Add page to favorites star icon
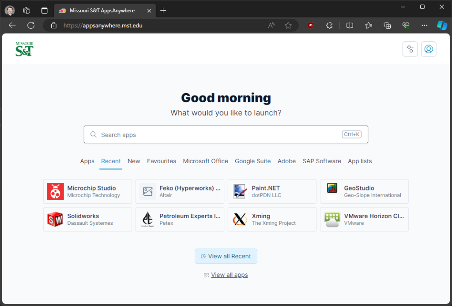This screenshot has height=306, width=452. coord(288,25)
